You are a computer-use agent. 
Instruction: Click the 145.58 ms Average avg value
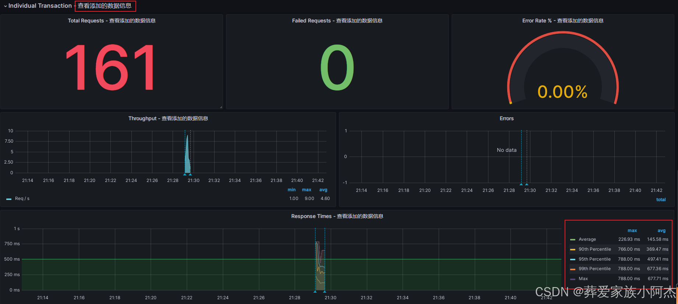tap(658, 239)
